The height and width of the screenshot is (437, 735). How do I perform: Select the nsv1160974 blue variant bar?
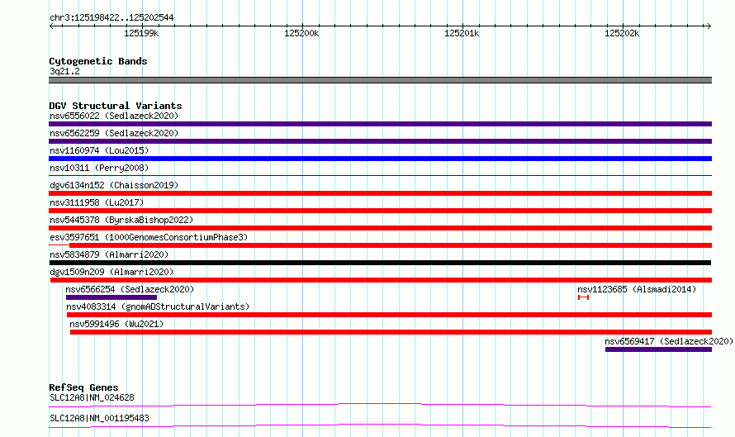380,159
